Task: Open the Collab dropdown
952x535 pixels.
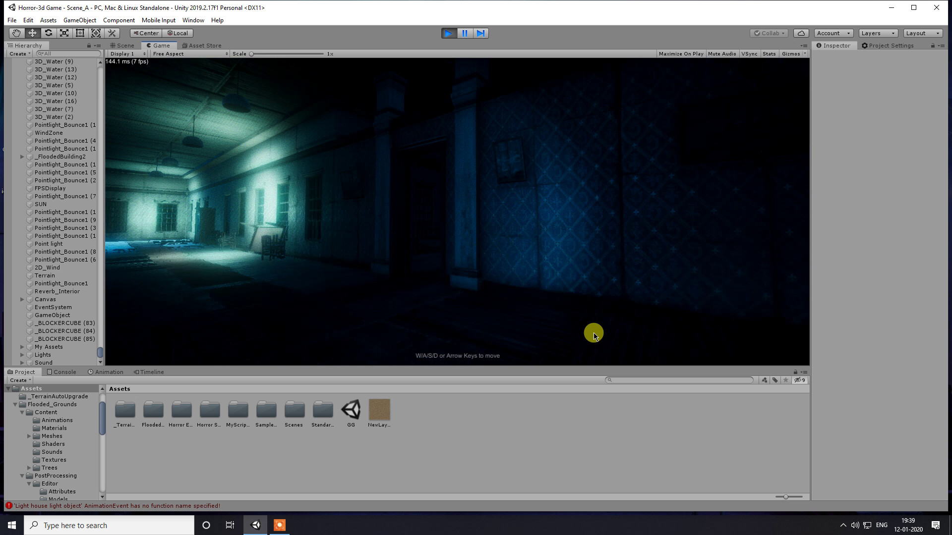Action: click(x=769, y=33)
